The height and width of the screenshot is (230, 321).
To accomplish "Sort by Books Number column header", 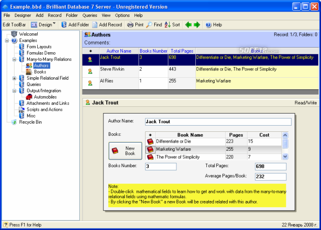I will pos(153,51).
